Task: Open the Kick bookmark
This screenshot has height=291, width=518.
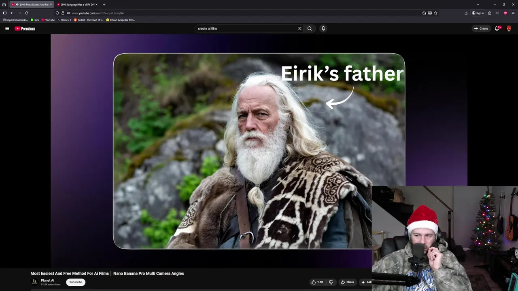Action: 35,20
